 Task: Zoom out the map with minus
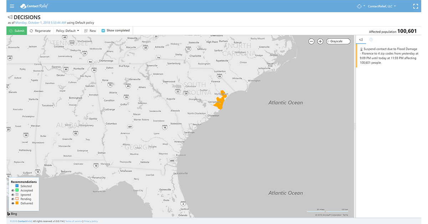point(311,41)
